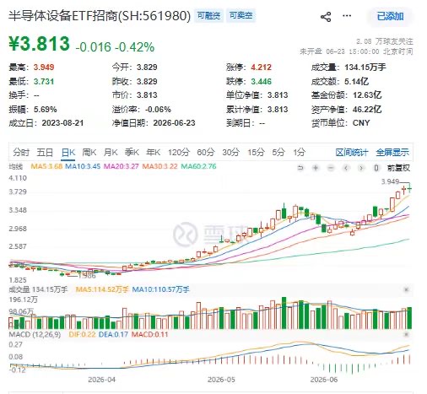
Task: Pan chart left with the left chevron
Action: 346,168
